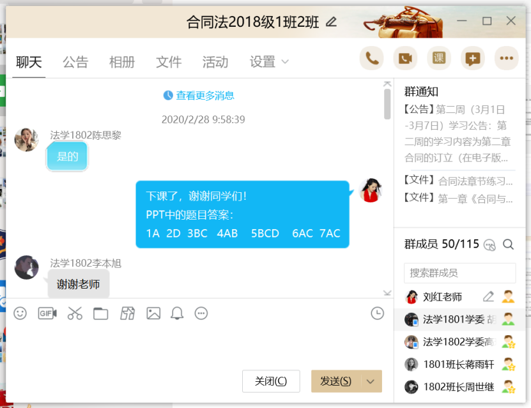Open the 活动 tab
Screen dimensions: 531x408
(215, 62)
